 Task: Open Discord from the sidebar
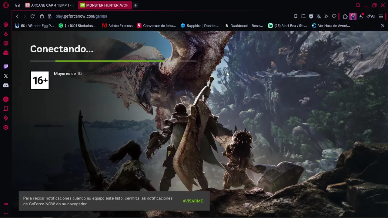6,85
